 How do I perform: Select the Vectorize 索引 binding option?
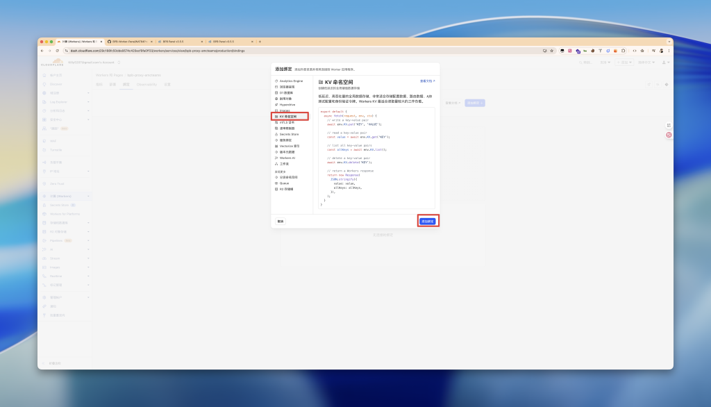point(290,146)
